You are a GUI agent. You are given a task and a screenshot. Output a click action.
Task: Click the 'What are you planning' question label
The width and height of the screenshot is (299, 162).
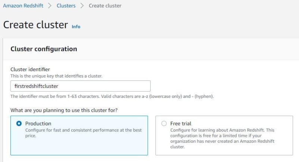pyautogui.click(x=64, y=110)
